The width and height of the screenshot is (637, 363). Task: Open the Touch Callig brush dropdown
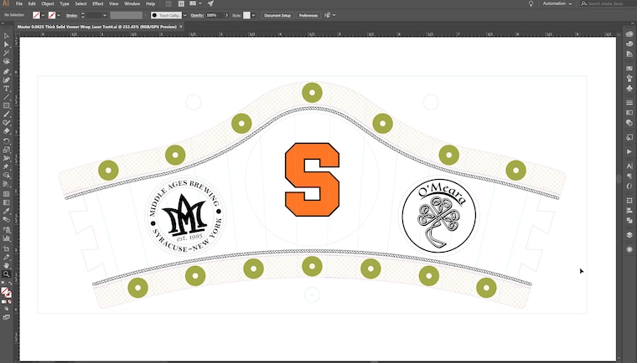(x=185, y=15)
